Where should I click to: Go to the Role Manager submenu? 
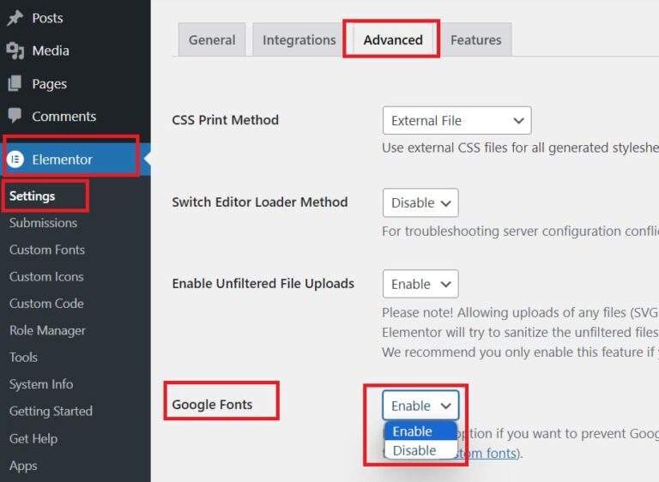point(47,330)
